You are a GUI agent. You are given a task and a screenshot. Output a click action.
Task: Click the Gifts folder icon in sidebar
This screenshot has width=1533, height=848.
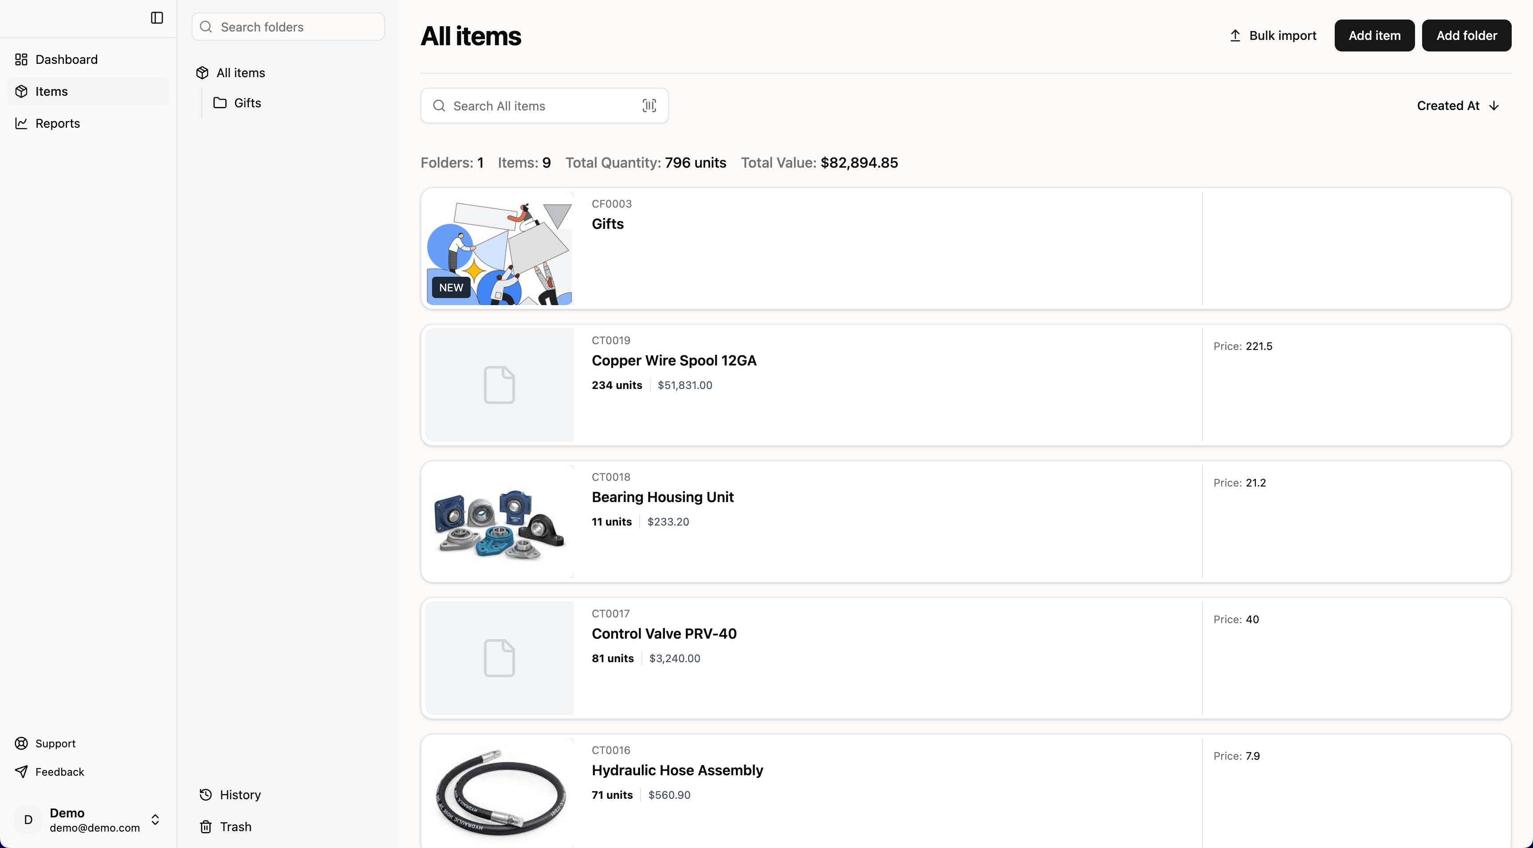tap(220, 102)
